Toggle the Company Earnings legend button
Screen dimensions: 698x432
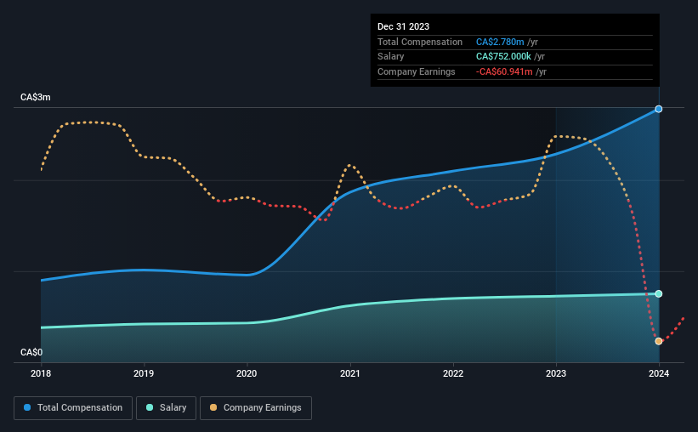256,408
